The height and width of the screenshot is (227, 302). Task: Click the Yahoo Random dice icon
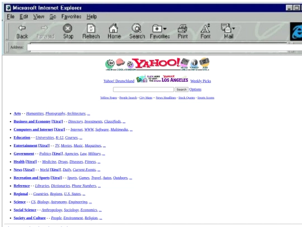(130, 65)
